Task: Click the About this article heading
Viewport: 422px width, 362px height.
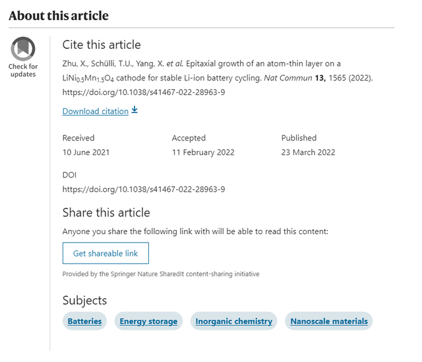Action: tap(59, 15)
